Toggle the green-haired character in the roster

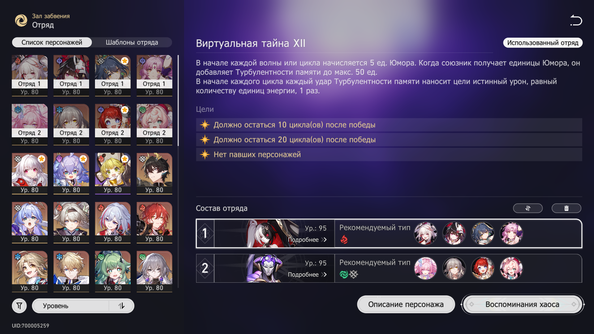point(113,271)
